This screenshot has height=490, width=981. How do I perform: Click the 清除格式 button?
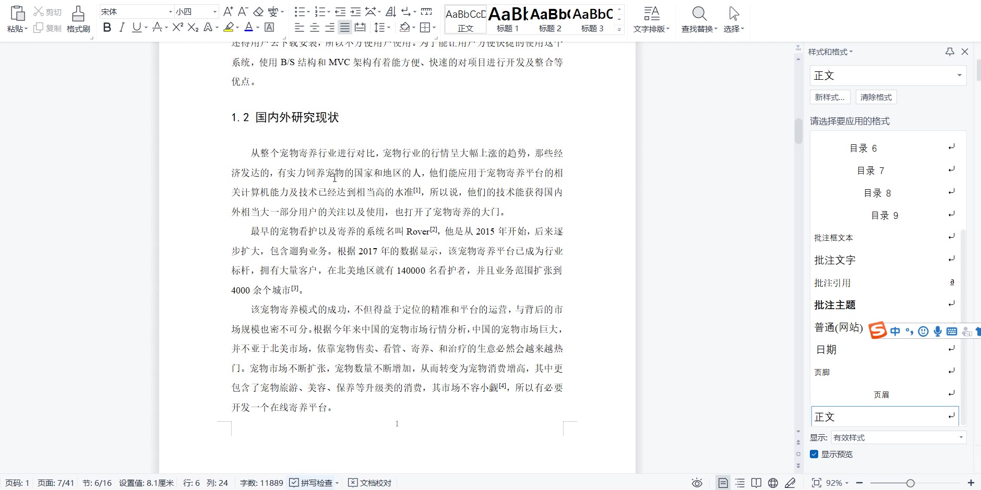(876, 97)
